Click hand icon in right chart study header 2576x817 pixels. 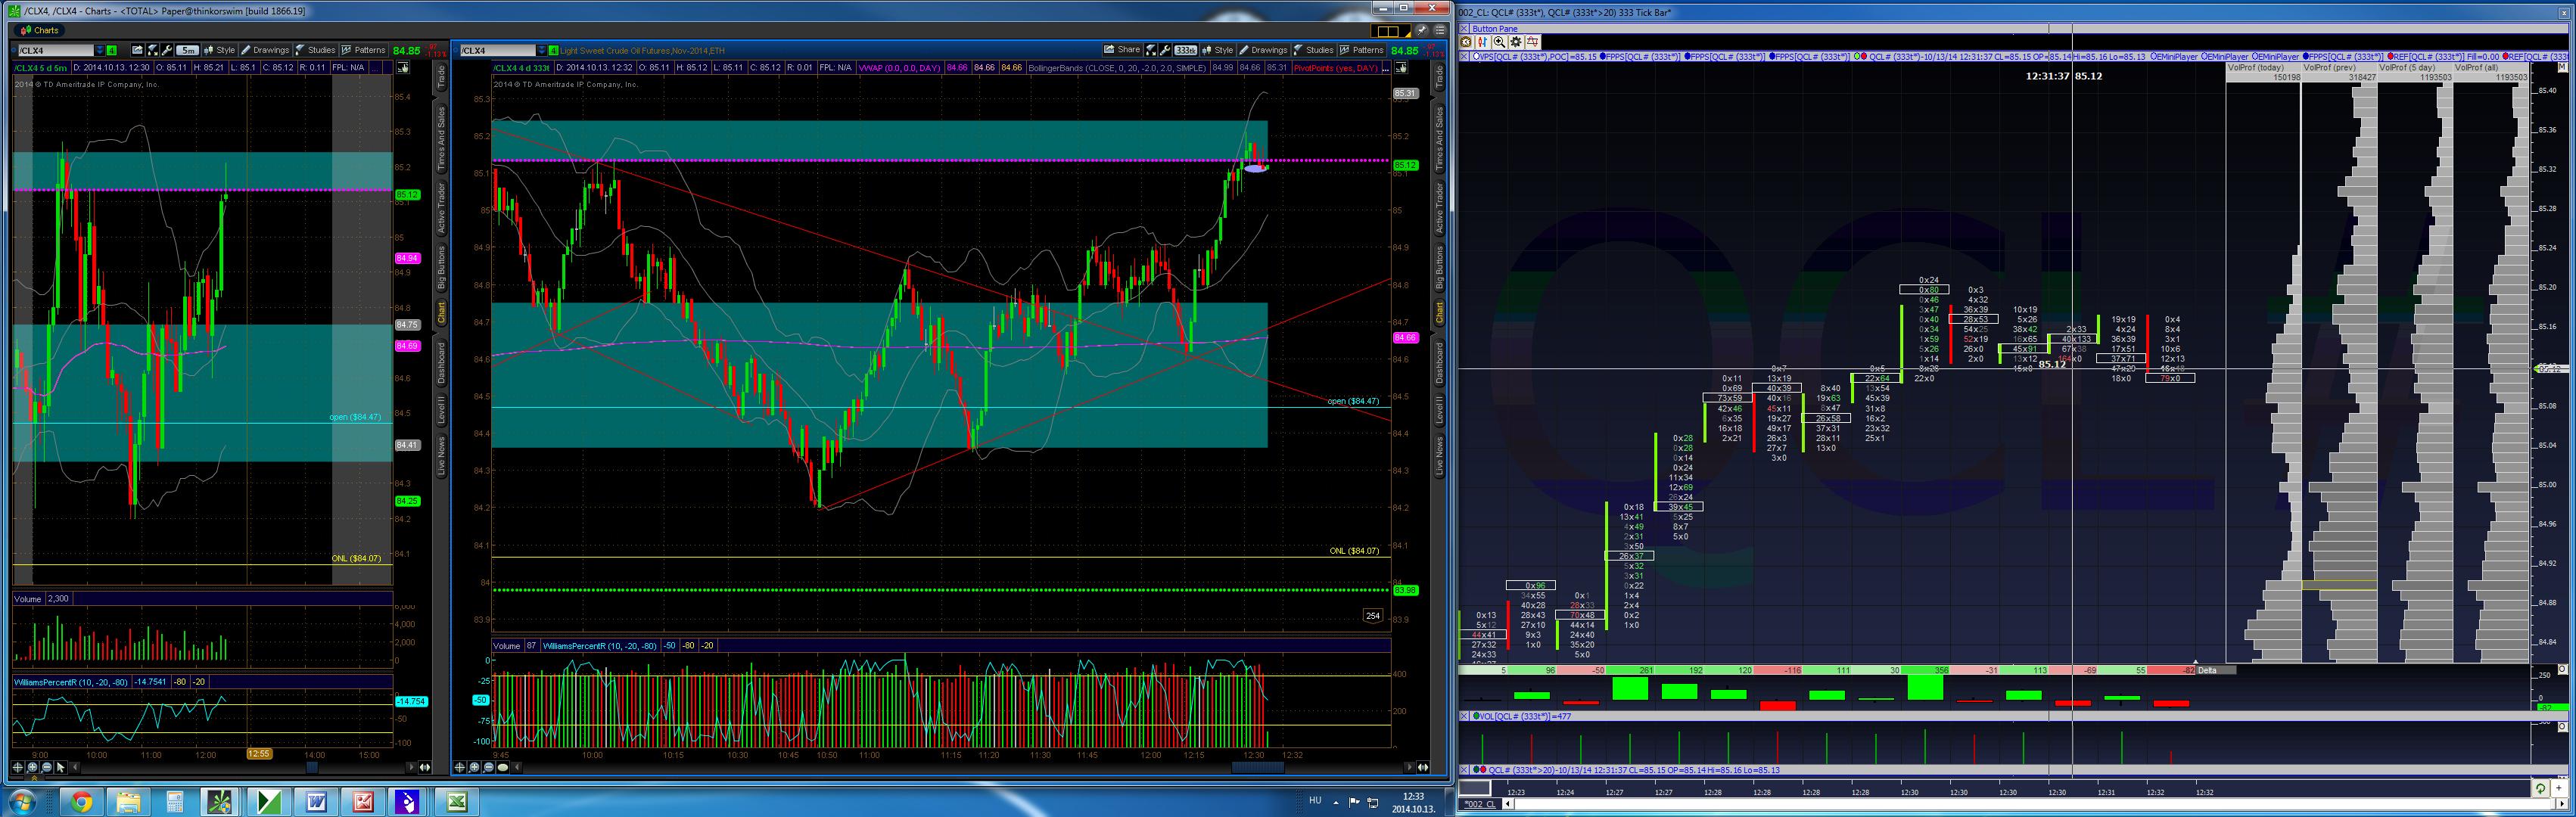(1401, 68)
